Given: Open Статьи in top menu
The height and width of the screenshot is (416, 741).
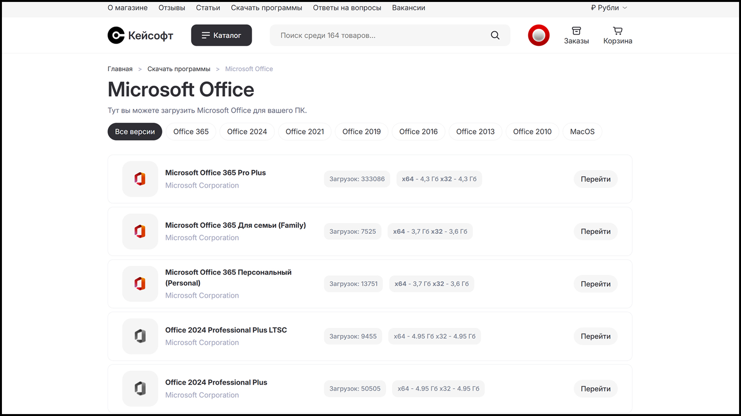Looking at the screenshot, I should click(208, 8).
